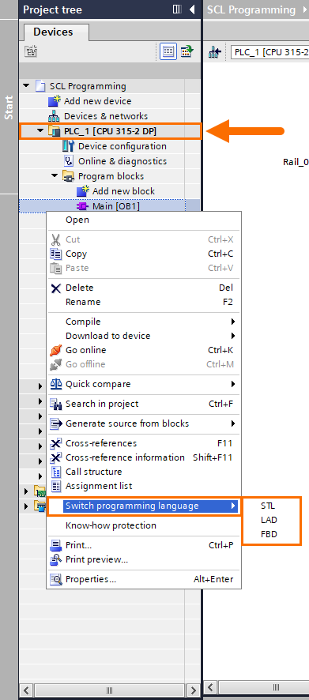Click the Add new block icon
Image resolution: width=309 pixels, height=700 pixels.
tap(83, 191)
